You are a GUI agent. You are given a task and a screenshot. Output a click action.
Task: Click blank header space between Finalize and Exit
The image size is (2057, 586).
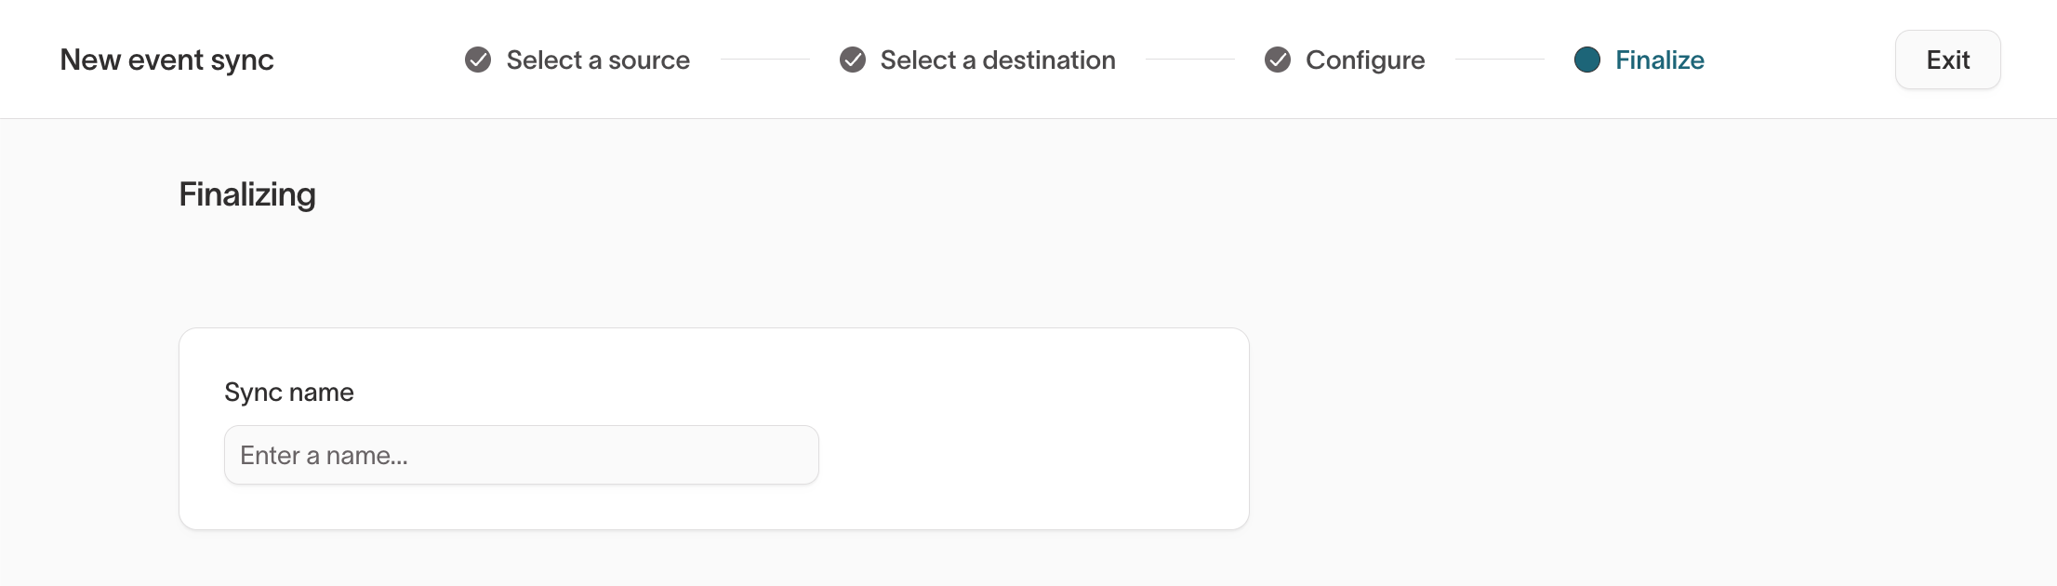pyautogui.click(x=1799, y=60)
